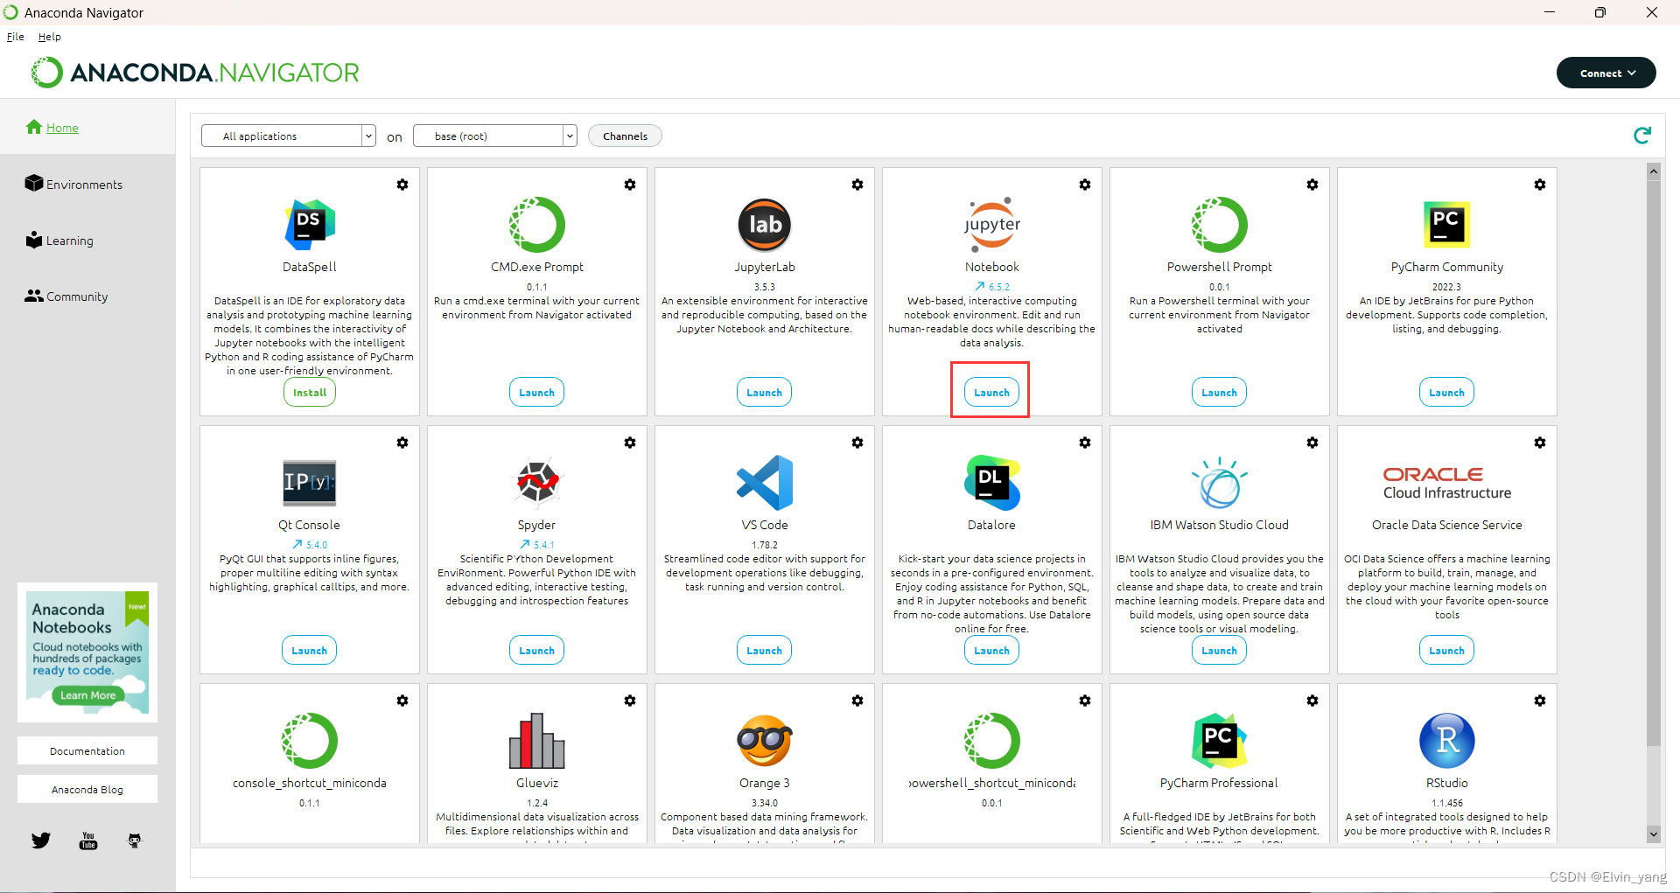This screenshot has width=1680, height=893.
Task: Open the Qt Console gear options
Action: [x=402, y=443]
